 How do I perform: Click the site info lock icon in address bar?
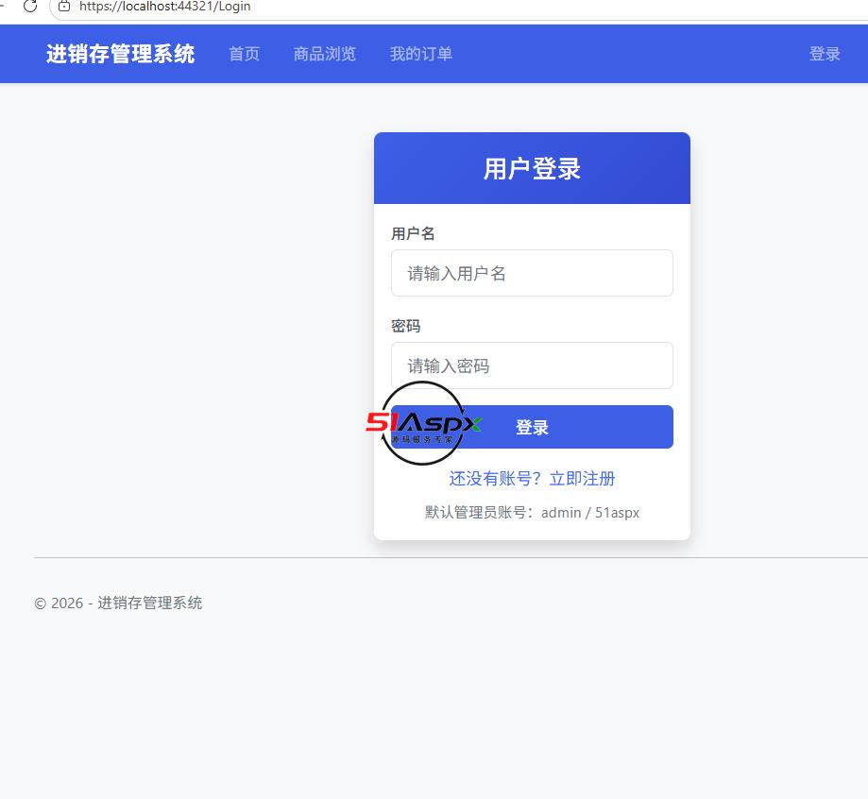pyautogui.click(x=64, y=6)
